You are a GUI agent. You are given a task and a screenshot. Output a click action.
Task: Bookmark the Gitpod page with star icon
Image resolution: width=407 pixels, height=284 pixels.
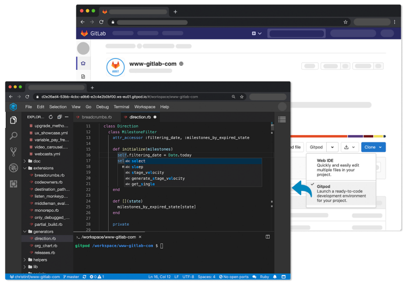click(242, 97)
